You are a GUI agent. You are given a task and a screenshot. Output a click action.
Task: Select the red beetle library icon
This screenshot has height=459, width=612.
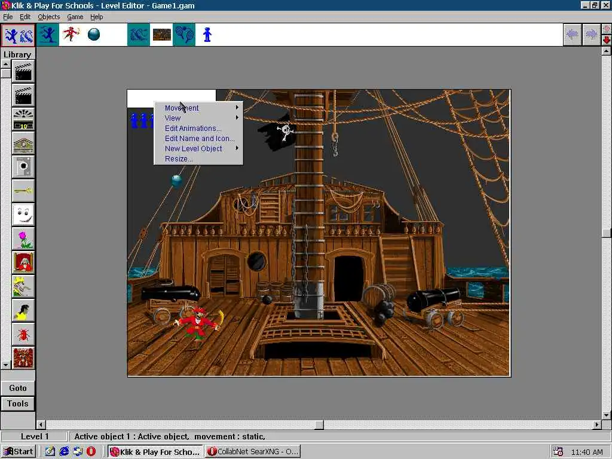(x=23, y=334)
